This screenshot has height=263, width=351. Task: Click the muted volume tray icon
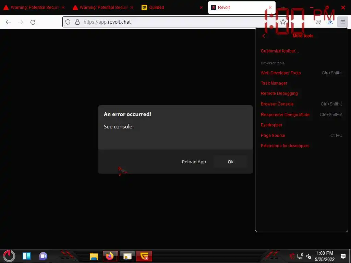309,256
